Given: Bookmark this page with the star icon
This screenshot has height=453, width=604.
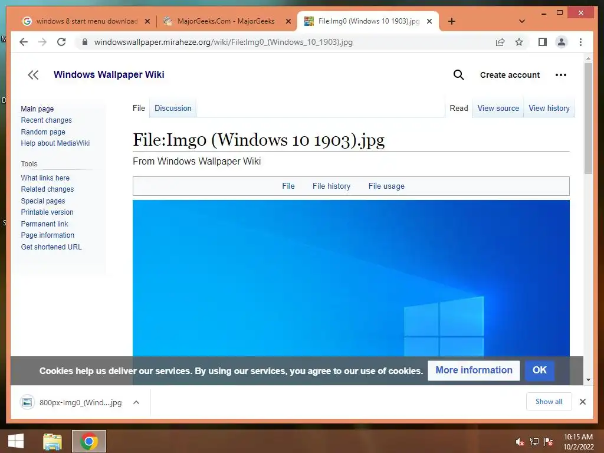Looking at the screenshot, I should pos(519,42).
